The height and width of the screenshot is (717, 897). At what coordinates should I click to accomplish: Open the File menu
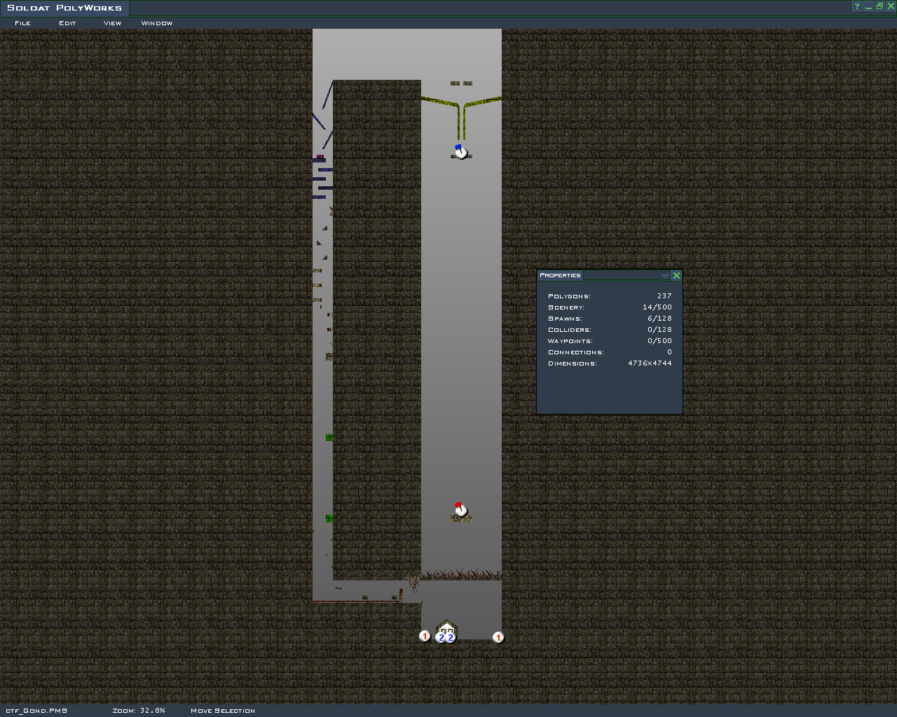(22, 23)
